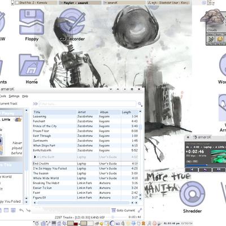Image resolution: width=226 pixels, height=226 pixels.
Task: Open the Settings menu in amaroK
Action: [x=14, y=96]
